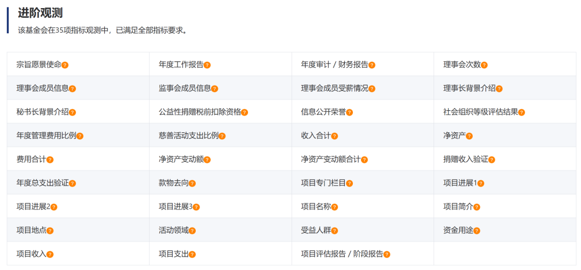Select the 项目名称 label text
Viewport: 581px width, 270px height.
click(x=316, y=207)
